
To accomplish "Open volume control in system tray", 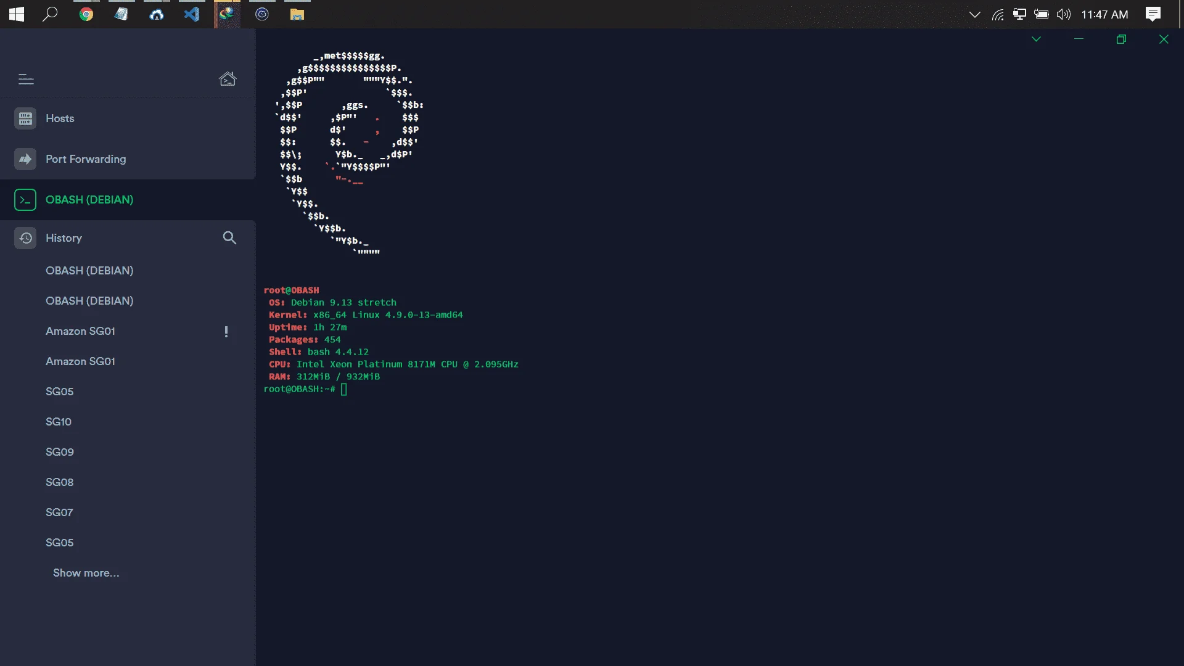I will click(1063, 14).
